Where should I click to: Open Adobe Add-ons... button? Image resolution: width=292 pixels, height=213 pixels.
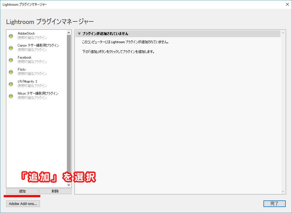(23, 204)
